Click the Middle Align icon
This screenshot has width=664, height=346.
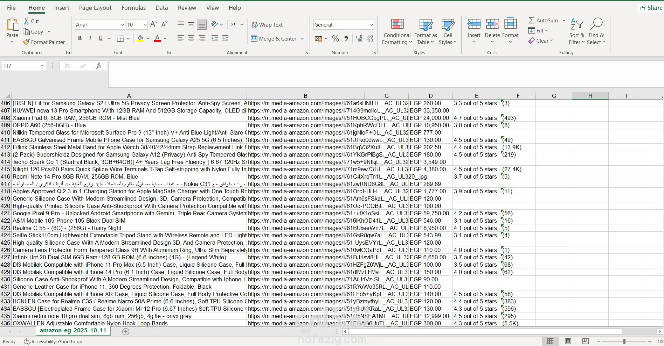point(191,24)
